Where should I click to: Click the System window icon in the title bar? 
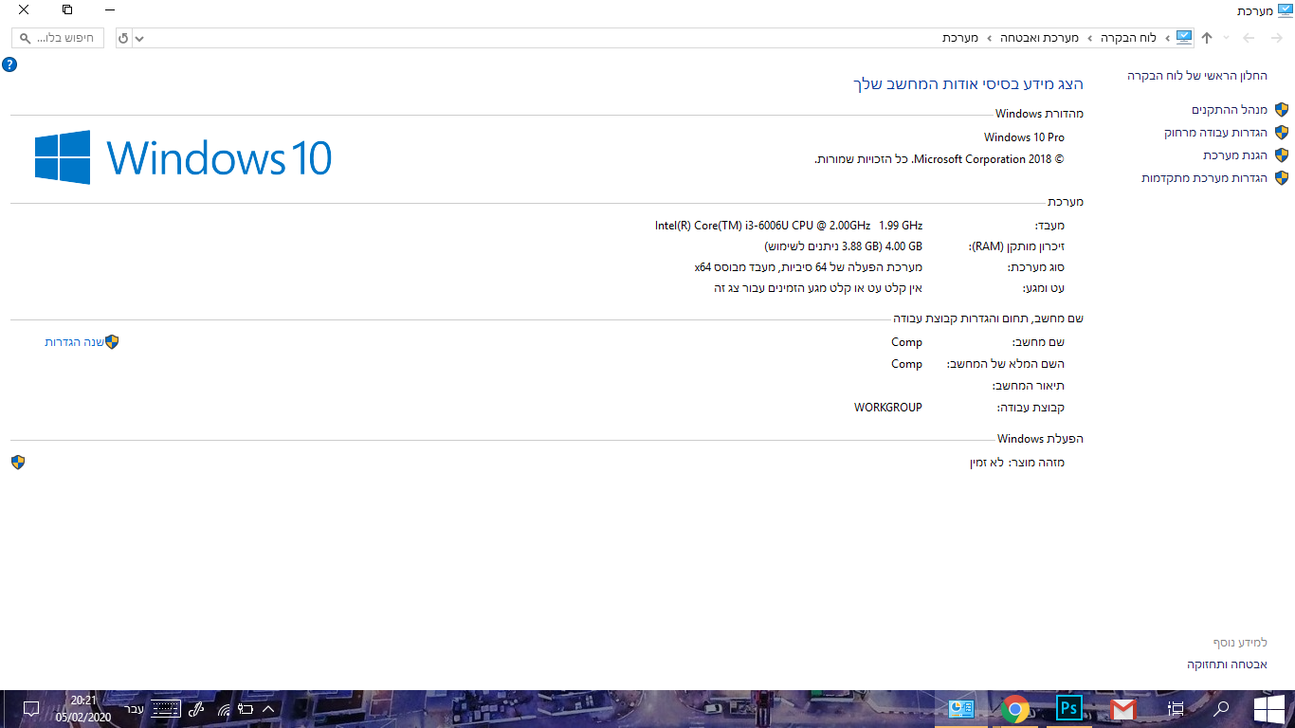click(1284, 10)
